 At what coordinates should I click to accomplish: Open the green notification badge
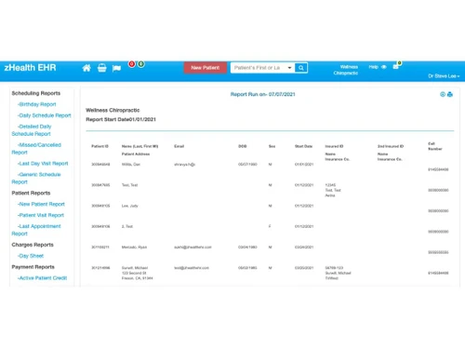click(141, 64)
